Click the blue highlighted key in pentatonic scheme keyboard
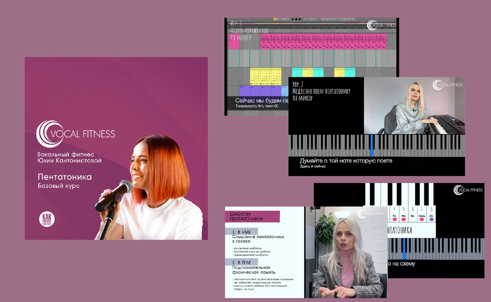The height and width of the screenshot is (302, 491). pos(404,248)
